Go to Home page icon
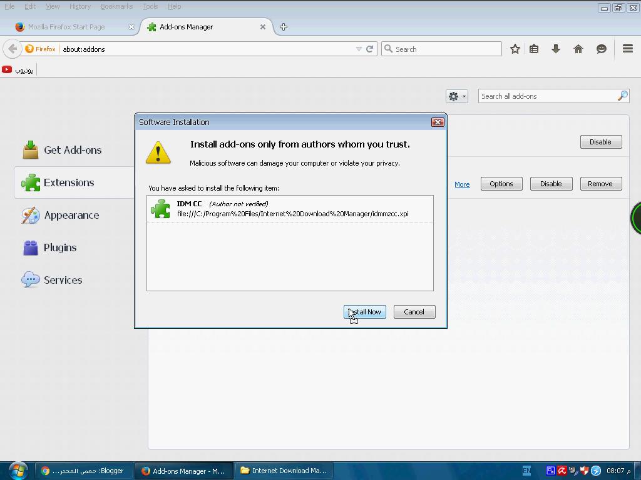 tap(578, 49)
